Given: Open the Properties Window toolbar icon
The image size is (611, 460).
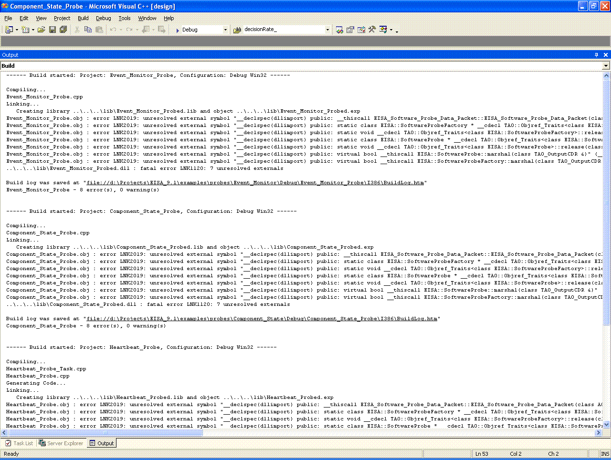Looking at the screenshot, I should (350, 30).
